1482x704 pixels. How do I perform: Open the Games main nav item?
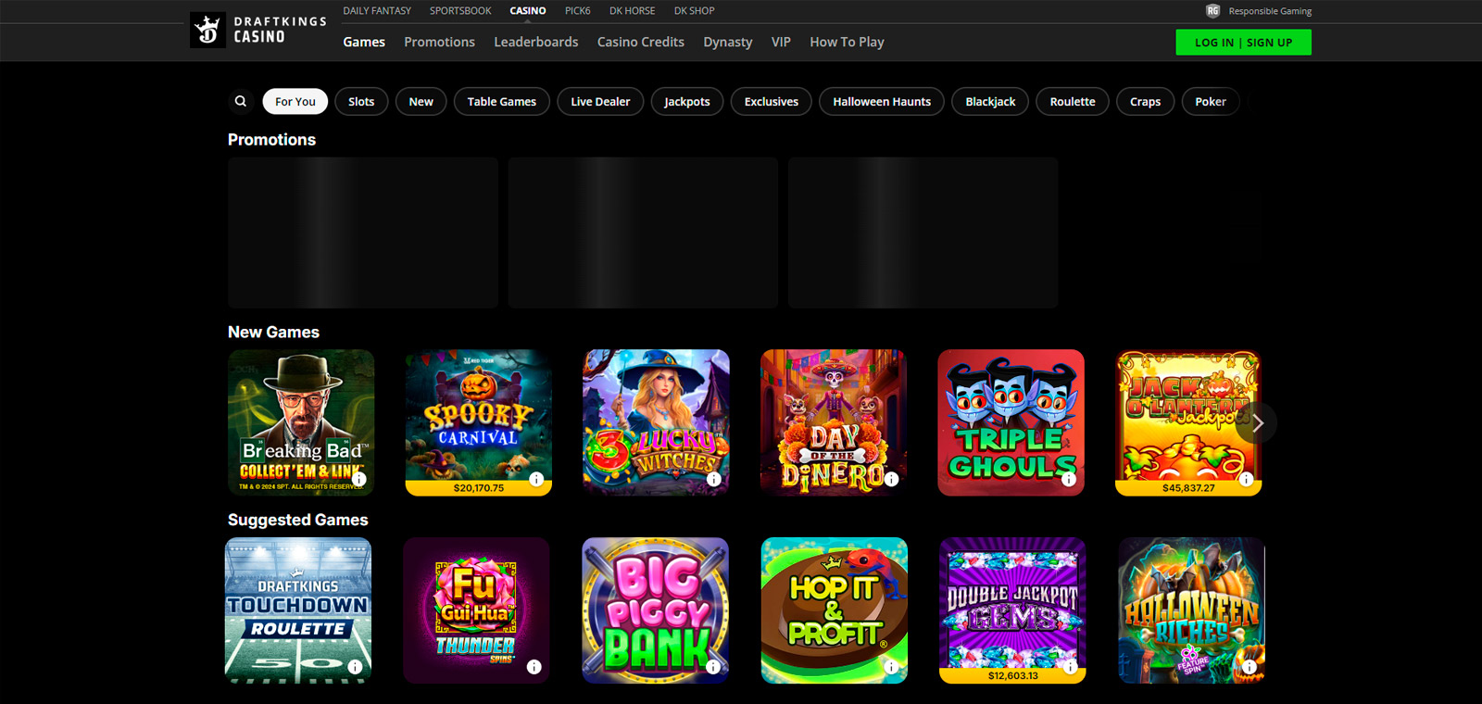tap(364, 42)
